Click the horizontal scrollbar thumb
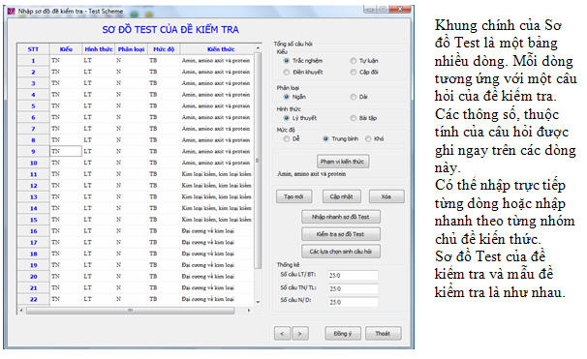Screen dimensions: 587x359 (x=130, y=311)
